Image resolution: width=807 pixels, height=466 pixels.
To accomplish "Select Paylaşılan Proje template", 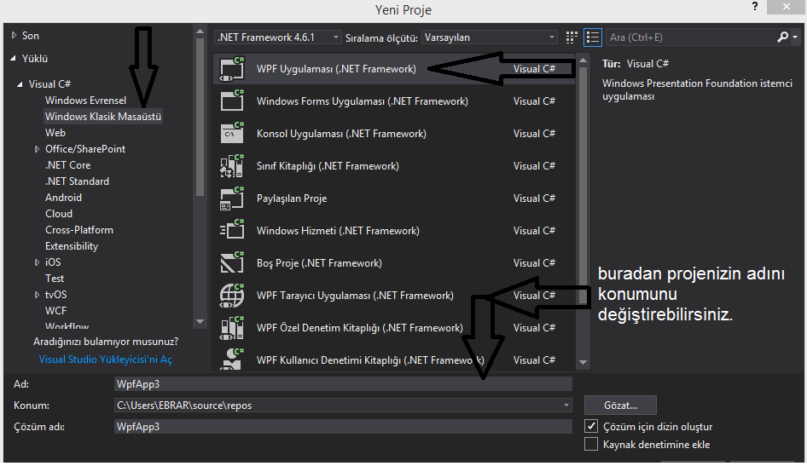I will (394, 198).
